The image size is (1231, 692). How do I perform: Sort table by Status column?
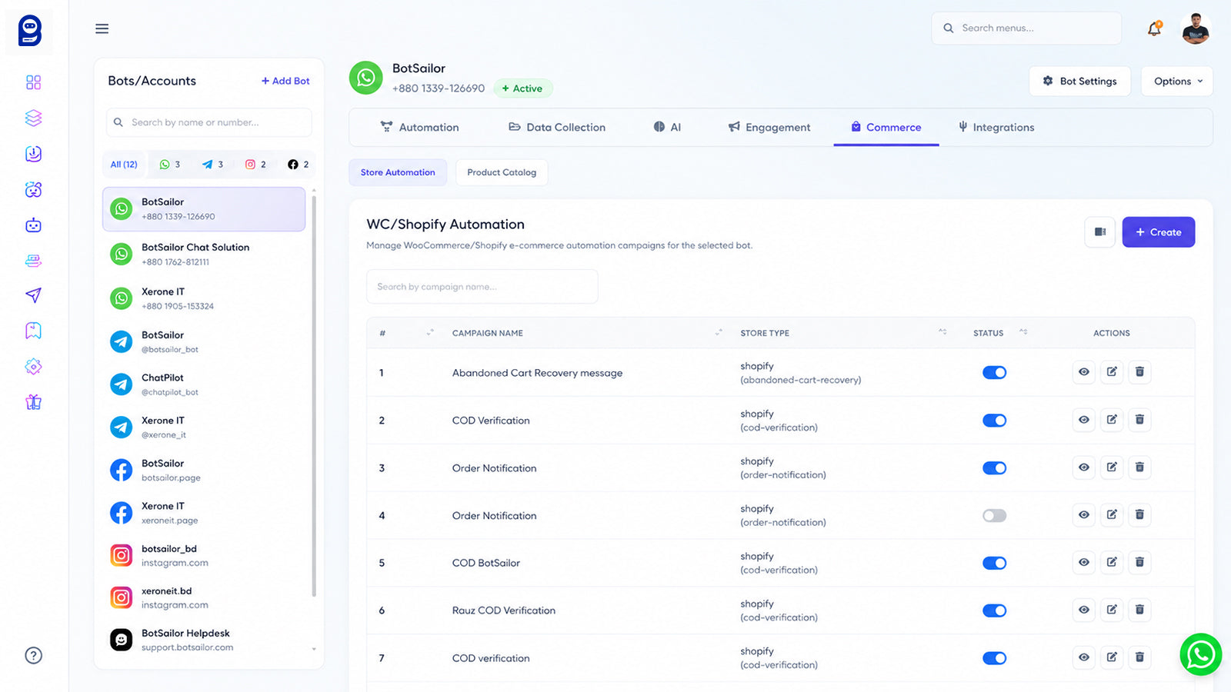click(x=1023, y=332)
